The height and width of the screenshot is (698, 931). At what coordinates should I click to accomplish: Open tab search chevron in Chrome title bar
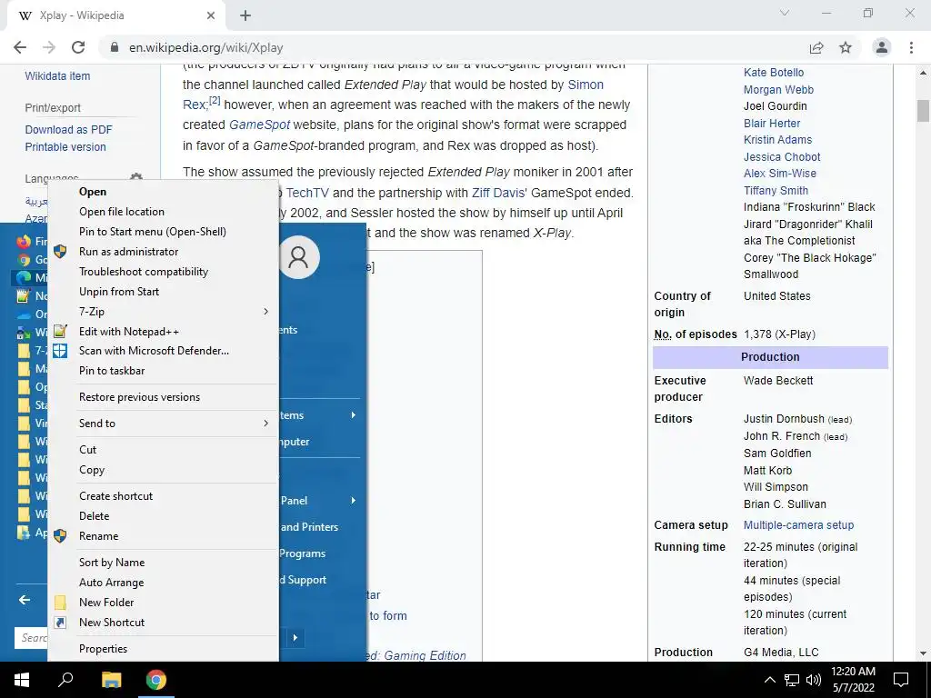pyautogui.click(x=785, y=13)
